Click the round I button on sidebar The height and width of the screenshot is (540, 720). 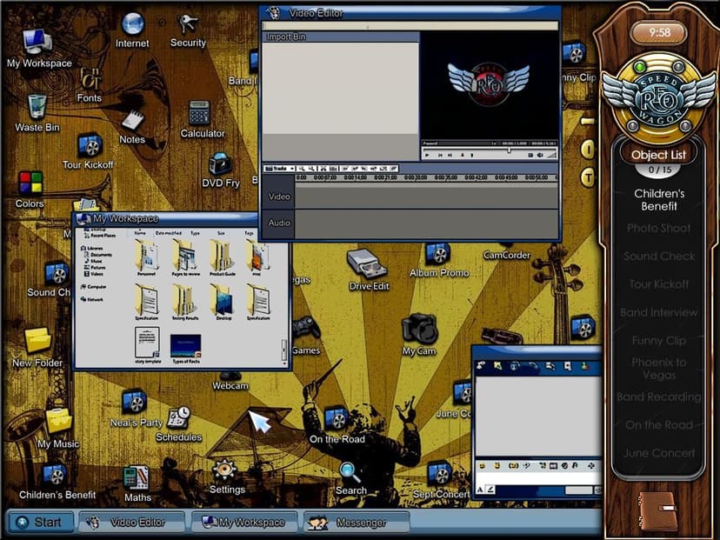pos(588,150)
